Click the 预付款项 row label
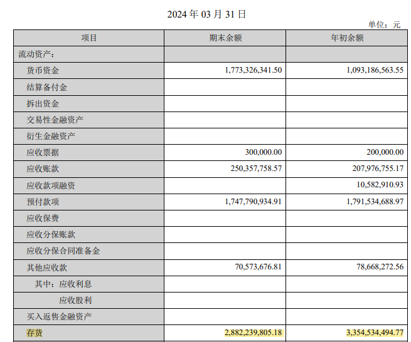Viewport: 411px width, 342px height. click(43, 202)
